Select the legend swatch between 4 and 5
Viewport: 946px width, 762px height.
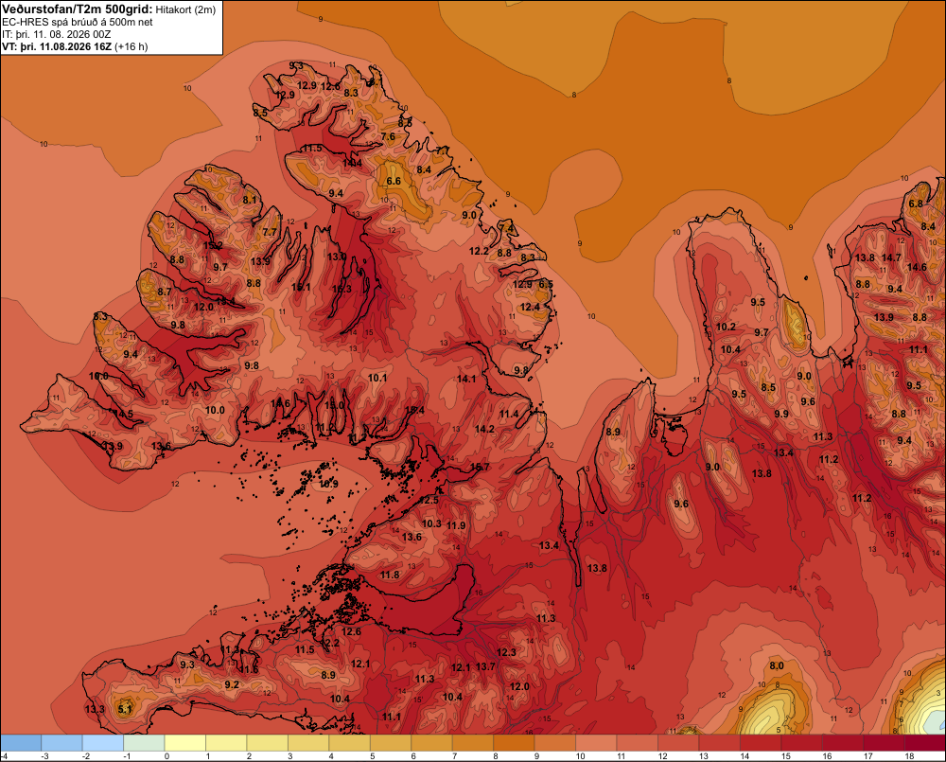[349, 743]
